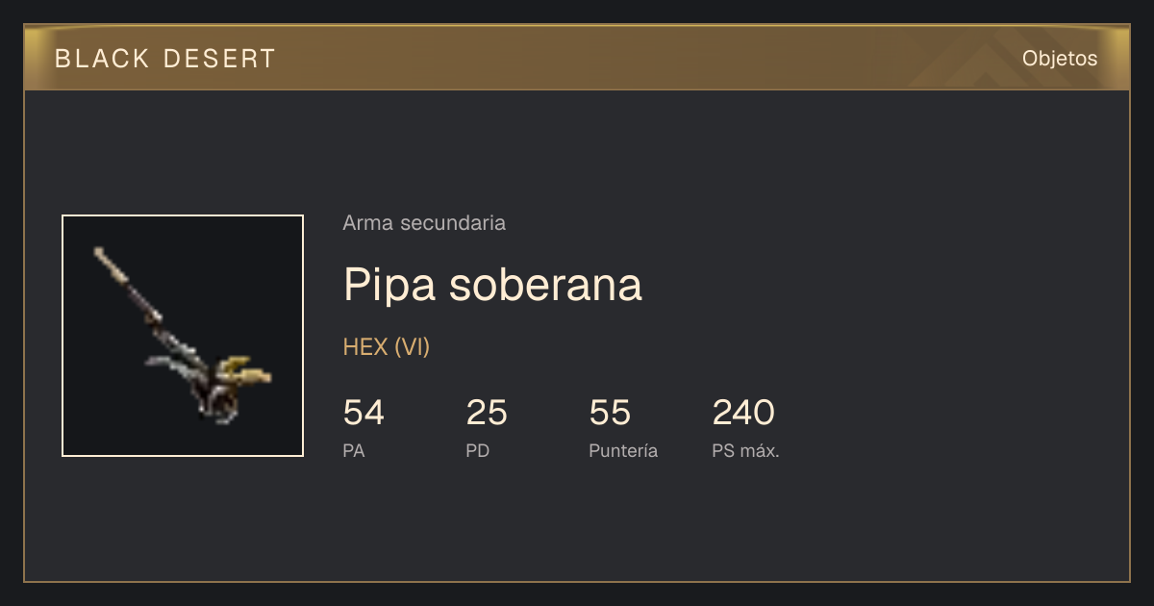Click the BLACK DESERT logo text
The height and width of the screenshot is (606, 1154).
165,59
